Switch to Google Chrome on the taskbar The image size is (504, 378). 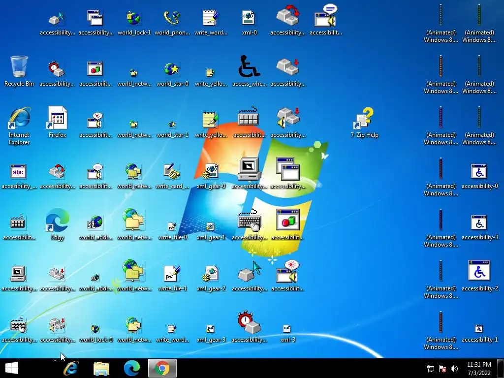point(162,368)
